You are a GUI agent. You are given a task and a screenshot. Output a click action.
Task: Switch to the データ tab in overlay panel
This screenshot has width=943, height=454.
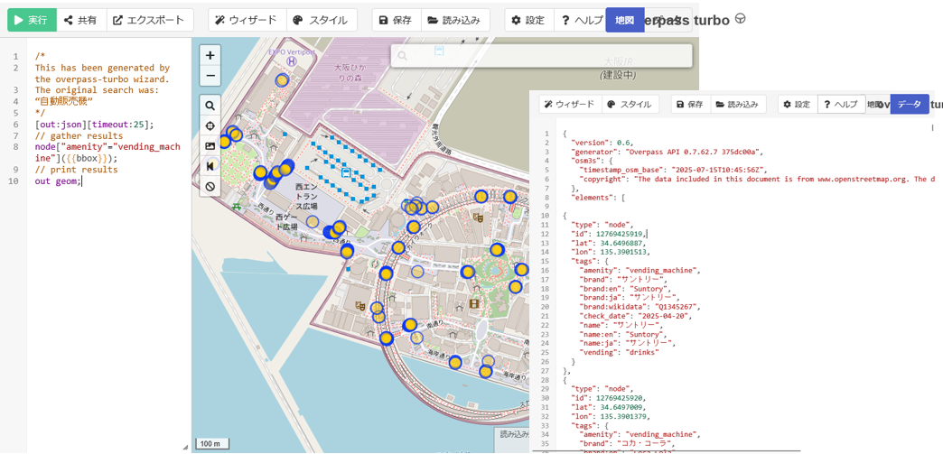[910, 104]
